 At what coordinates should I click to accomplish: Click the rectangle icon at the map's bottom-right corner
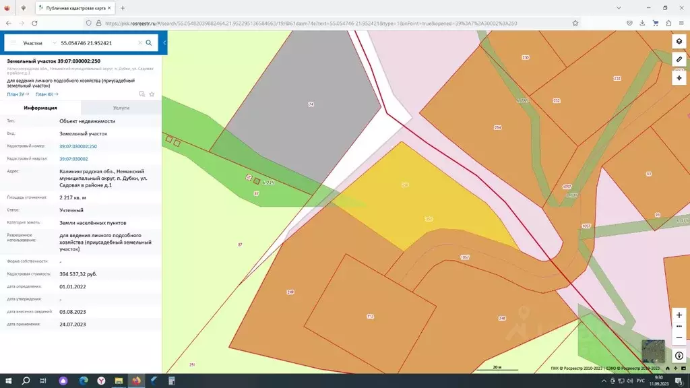(683, 368)
